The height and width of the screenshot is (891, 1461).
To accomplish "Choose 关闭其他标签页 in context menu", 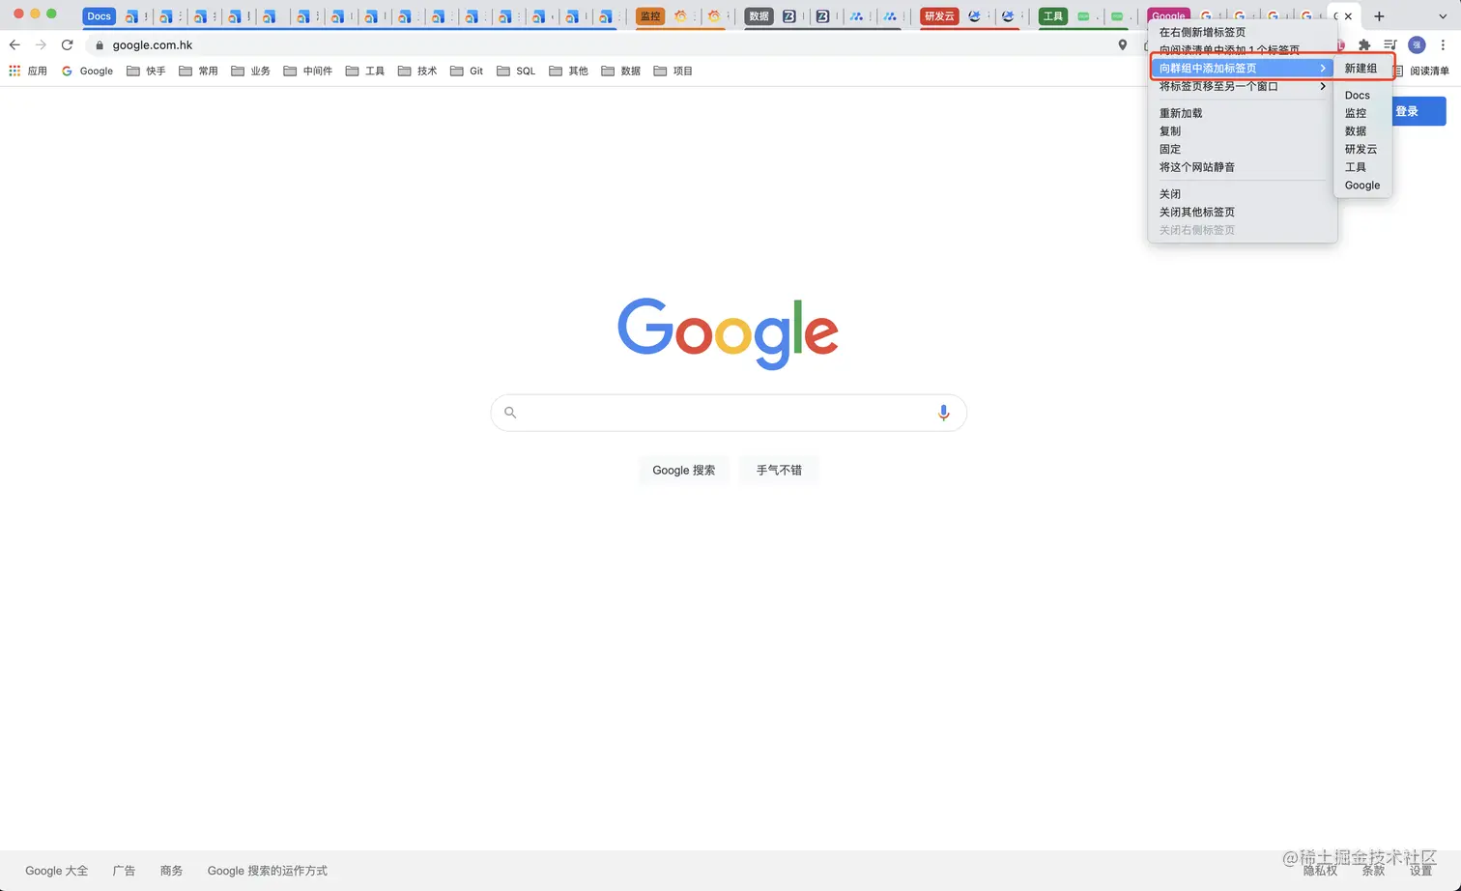I will [x=1243, y=212].
